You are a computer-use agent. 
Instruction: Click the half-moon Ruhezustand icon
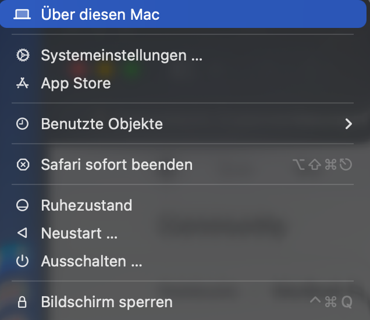click(x=23, y=205)
